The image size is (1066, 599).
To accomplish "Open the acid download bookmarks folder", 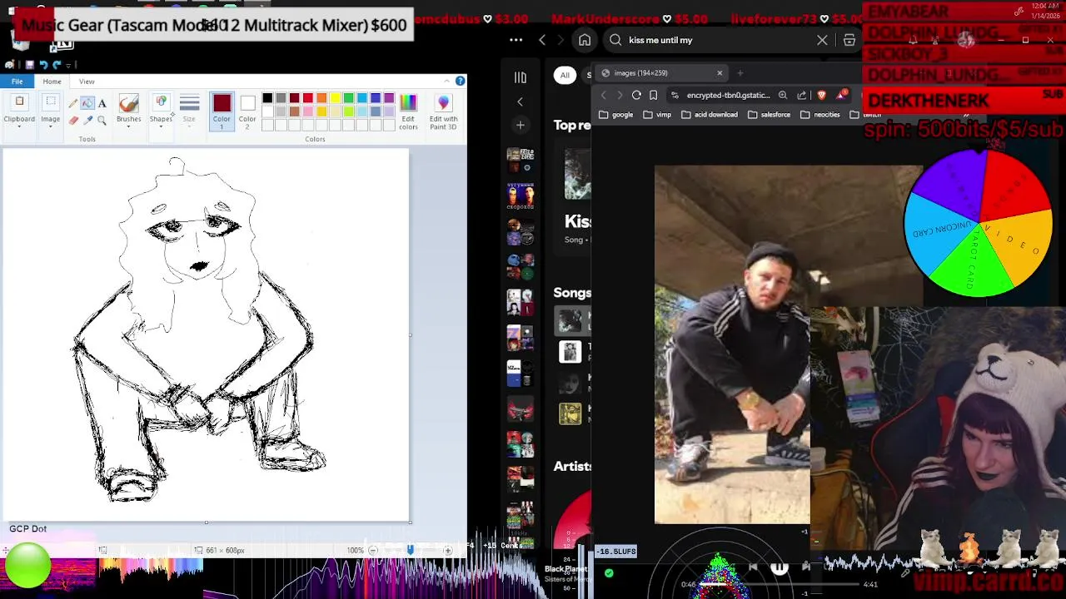I will point(710,115).
